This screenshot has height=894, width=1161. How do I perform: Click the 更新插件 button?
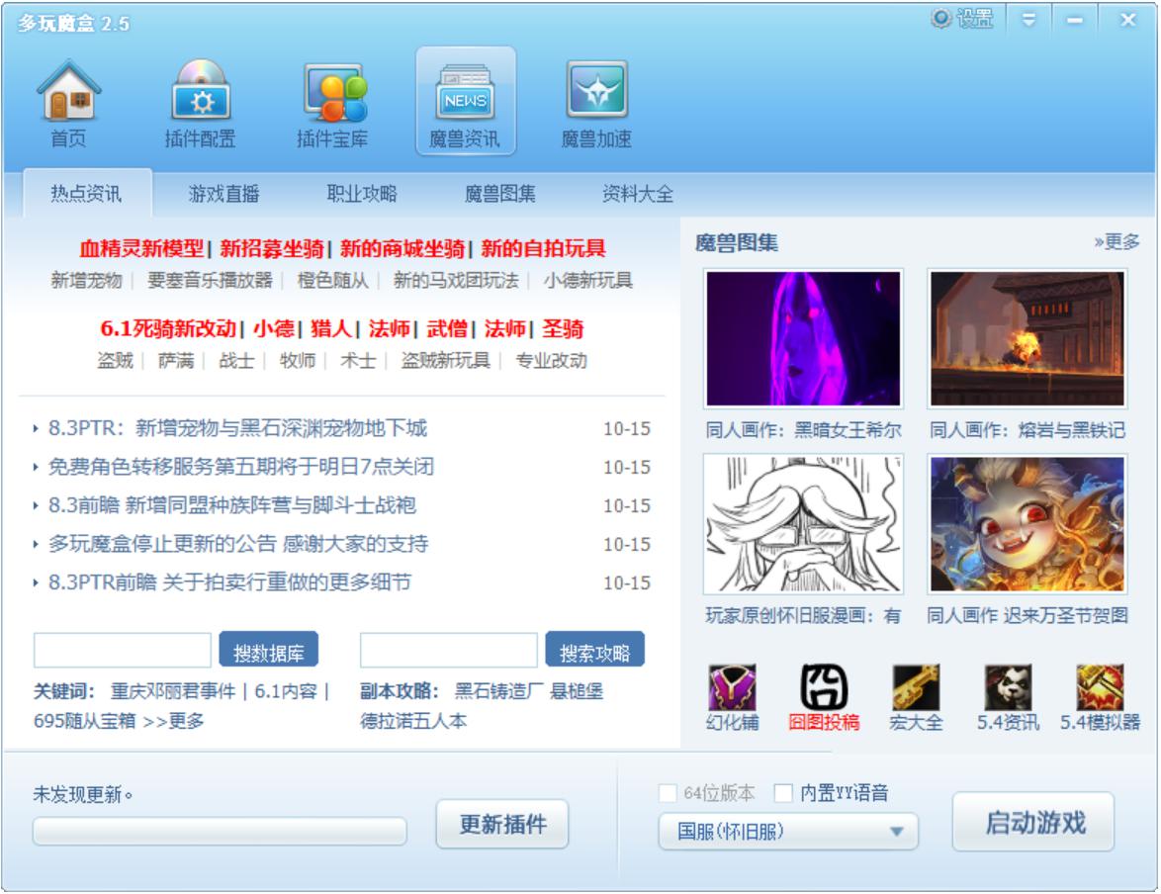[502, 824]
